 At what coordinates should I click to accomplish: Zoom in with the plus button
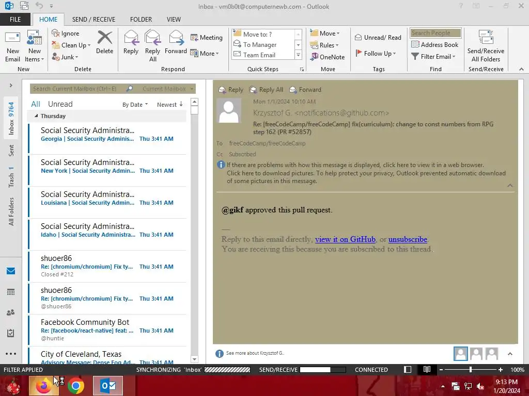coord(500,369)
